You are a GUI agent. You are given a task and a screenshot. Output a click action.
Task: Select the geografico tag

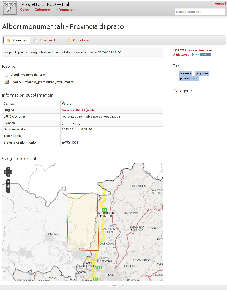[202, 74]
